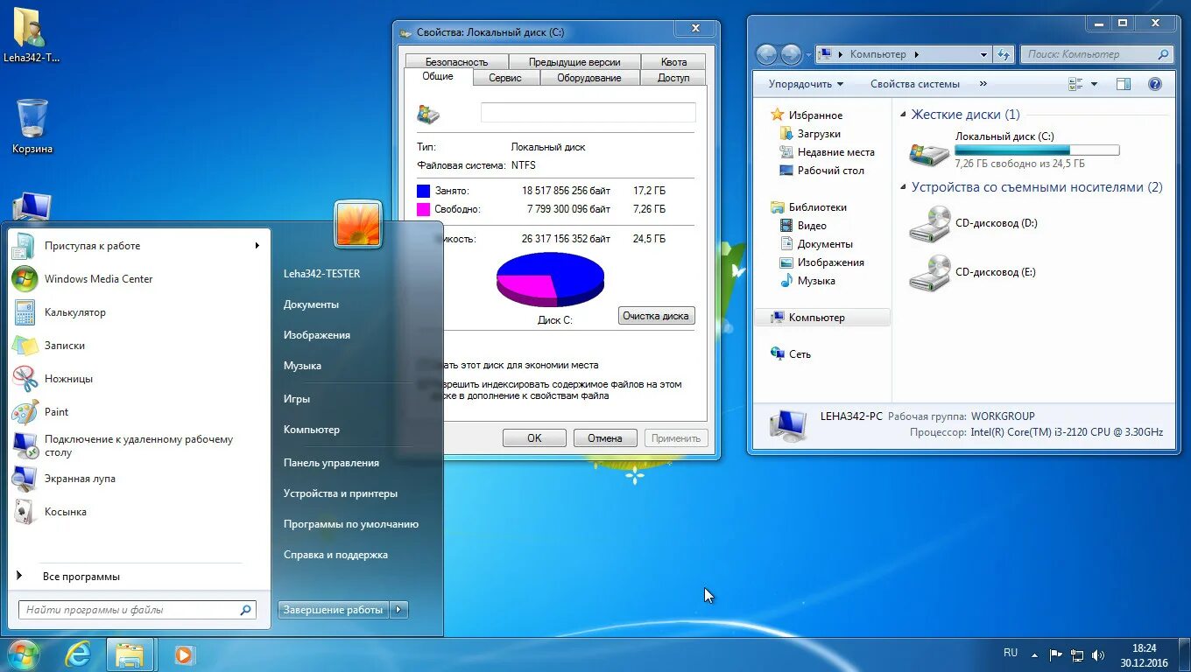Open the Leha342-T... desktop folder icon
This screenshot has width=1191, height=672.
32,36
